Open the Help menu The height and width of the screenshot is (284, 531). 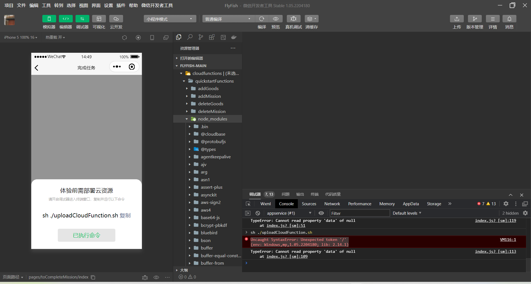click(x=133, y=6)
